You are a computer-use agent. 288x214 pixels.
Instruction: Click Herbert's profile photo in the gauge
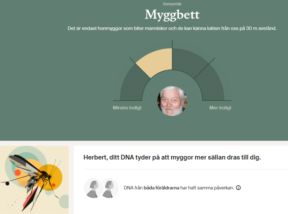tap(172, 101)
